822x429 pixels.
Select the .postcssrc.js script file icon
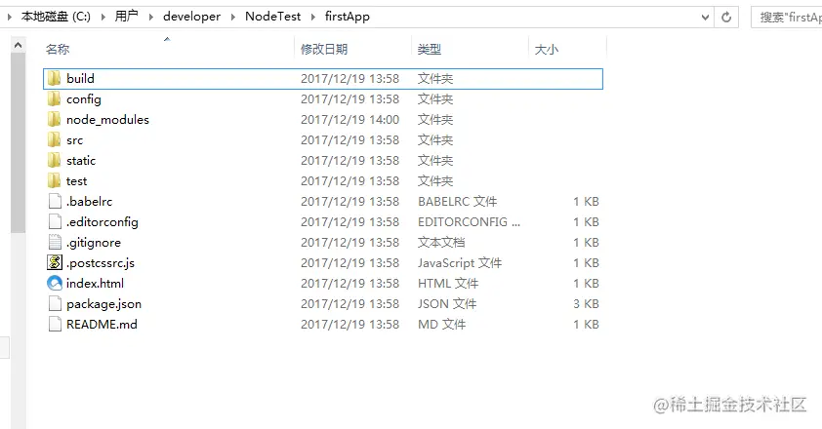pyautogui.click(x=55, y=262)
